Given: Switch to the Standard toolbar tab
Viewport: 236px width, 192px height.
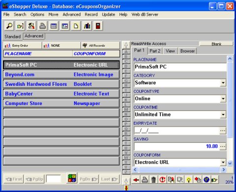Looking at the screenshot, I should [13, 36].
